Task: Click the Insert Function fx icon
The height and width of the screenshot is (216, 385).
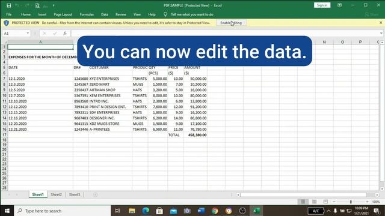Action: click(x=65, y=34)
